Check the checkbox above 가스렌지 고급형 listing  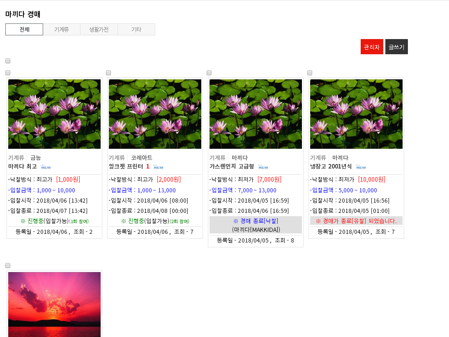209,73
